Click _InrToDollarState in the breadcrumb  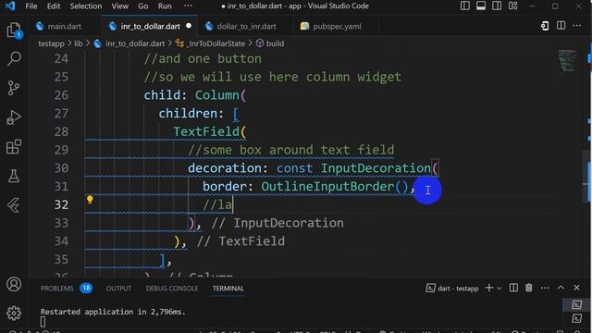(216, 43)
